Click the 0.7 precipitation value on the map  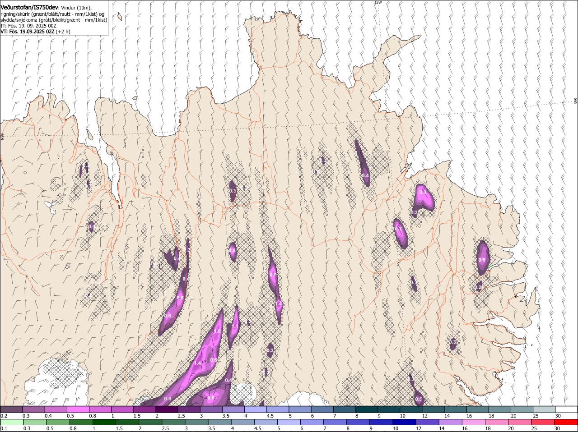click(x=398, y=229)
